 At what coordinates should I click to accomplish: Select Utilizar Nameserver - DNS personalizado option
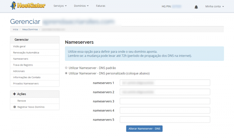(66, 73)
